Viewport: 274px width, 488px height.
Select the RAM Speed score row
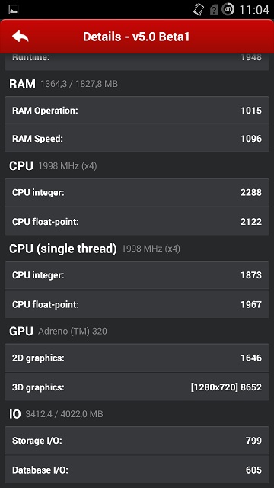click(137, 138)
